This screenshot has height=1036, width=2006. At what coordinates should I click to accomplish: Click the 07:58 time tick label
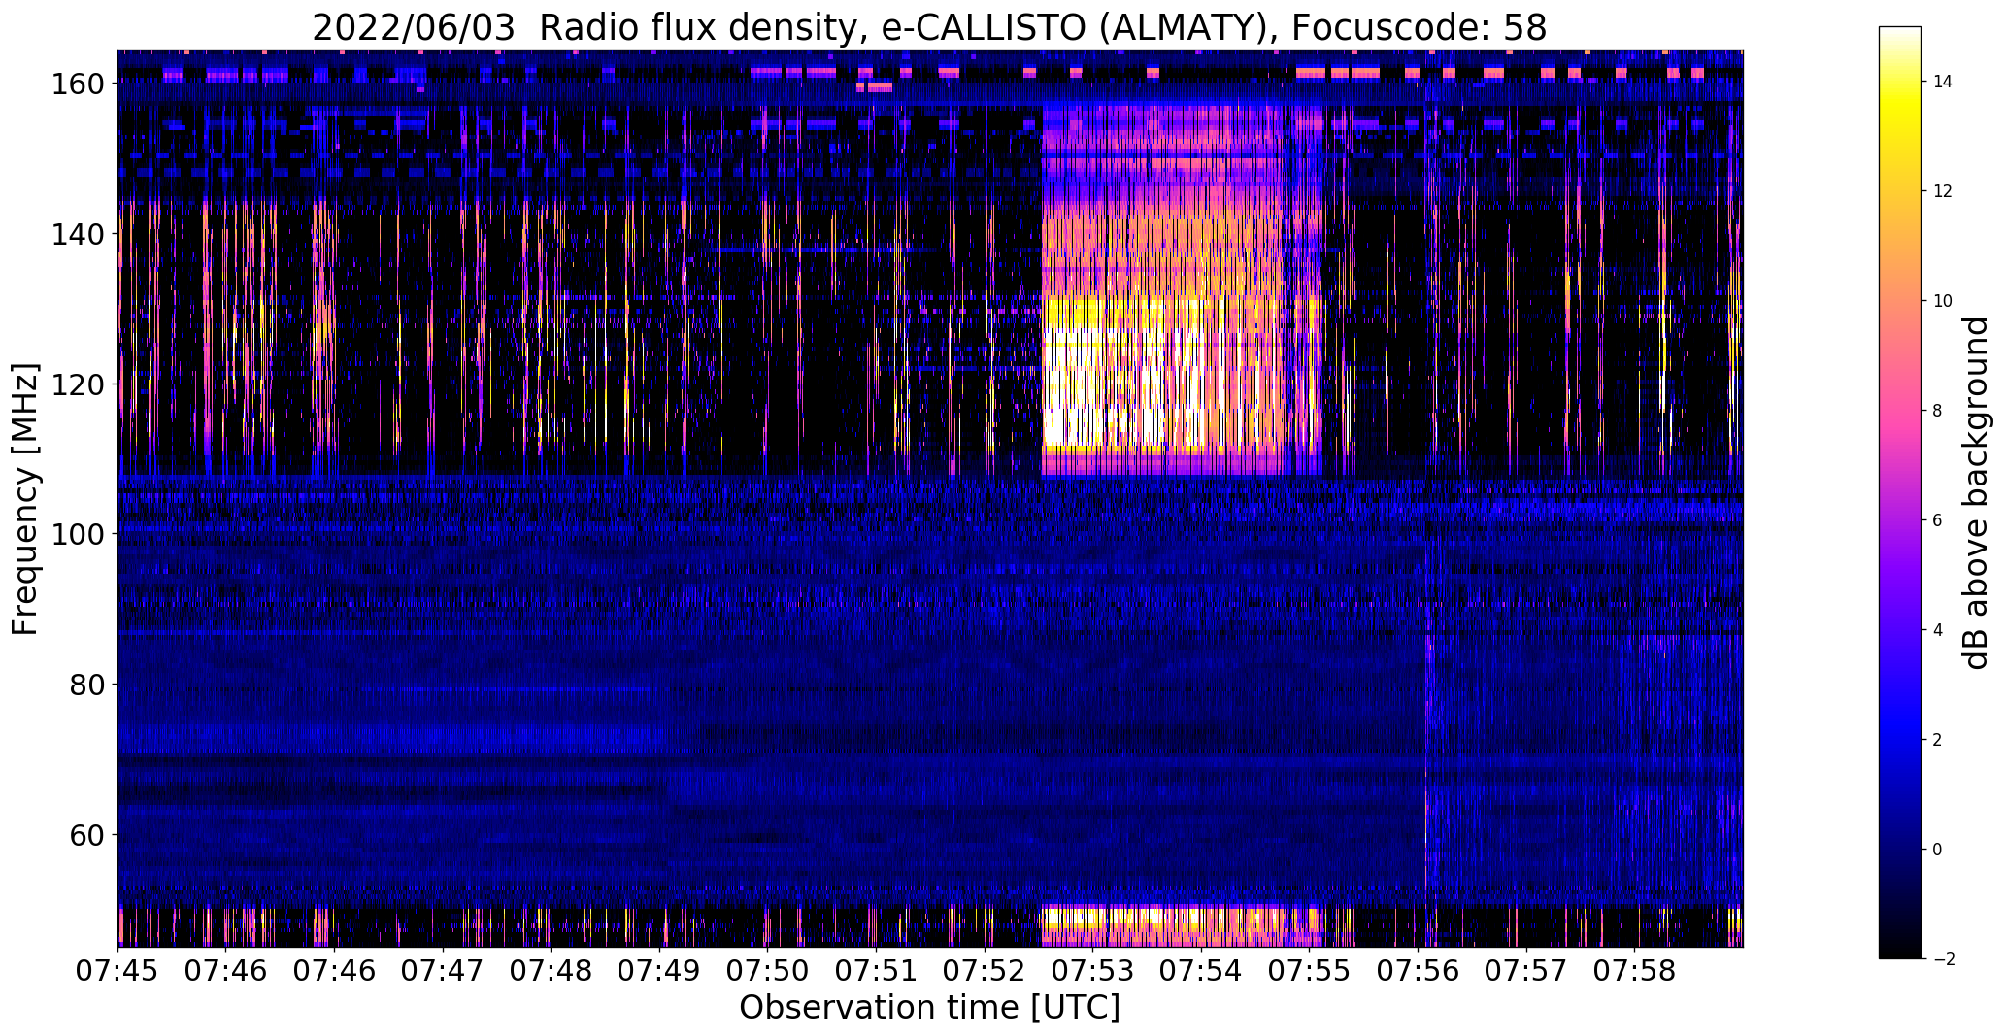pos(1635,971)
